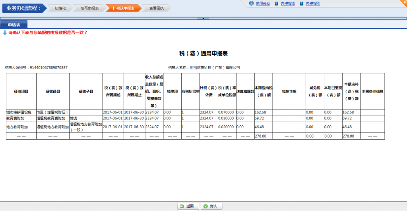
Task: Click the green arrow icon on 返回 button
Action: coord(182,206)
